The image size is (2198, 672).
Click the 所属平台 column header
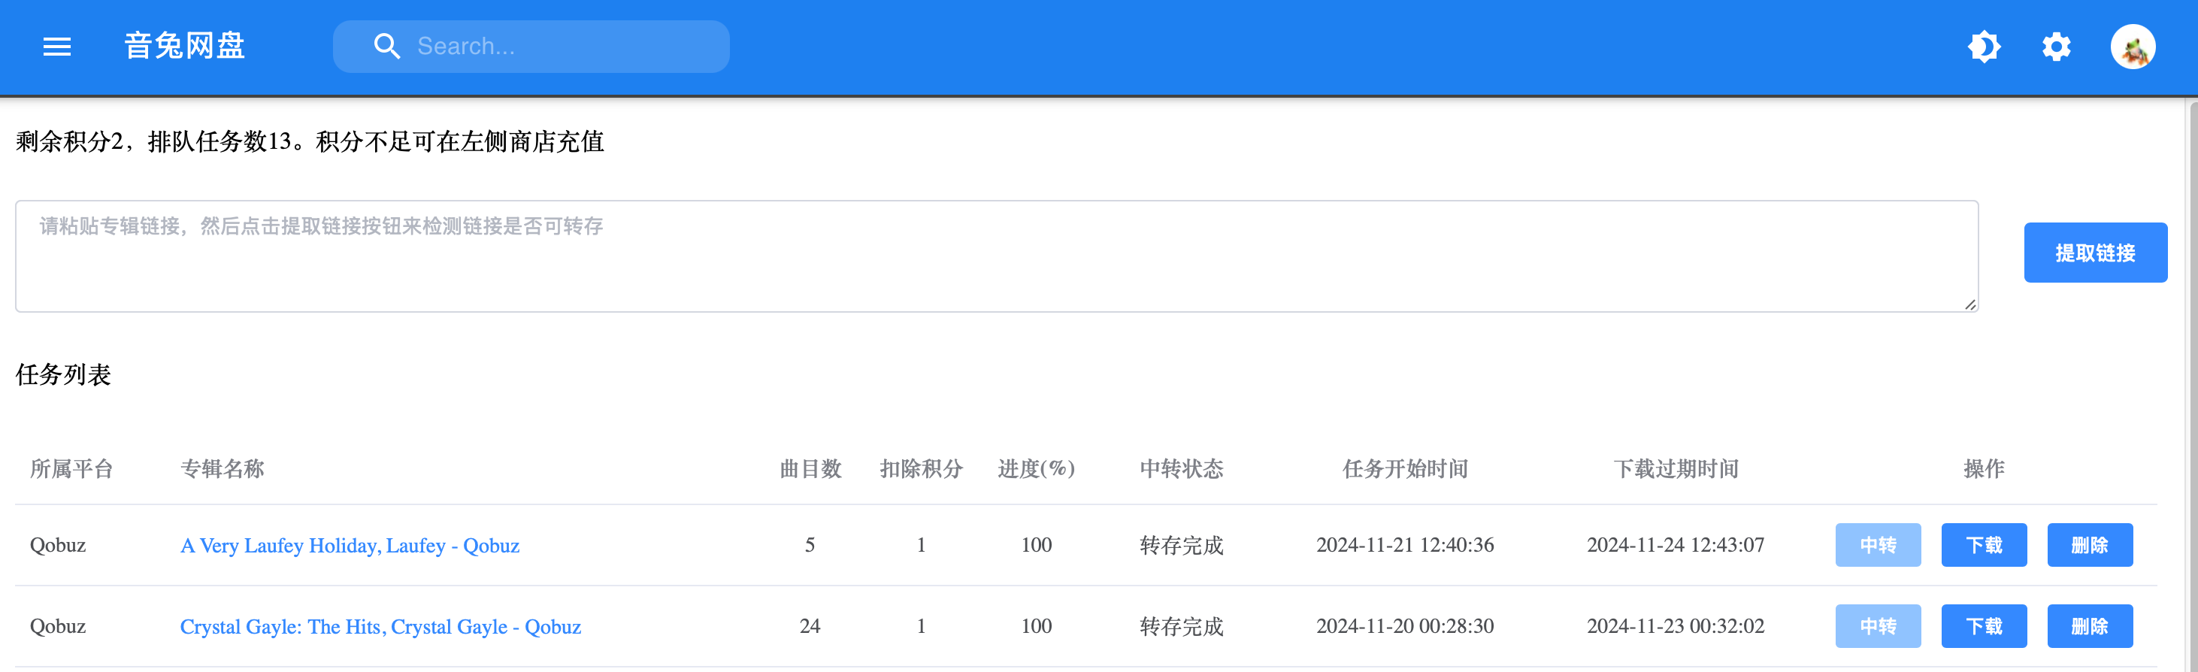click(71, 468)
